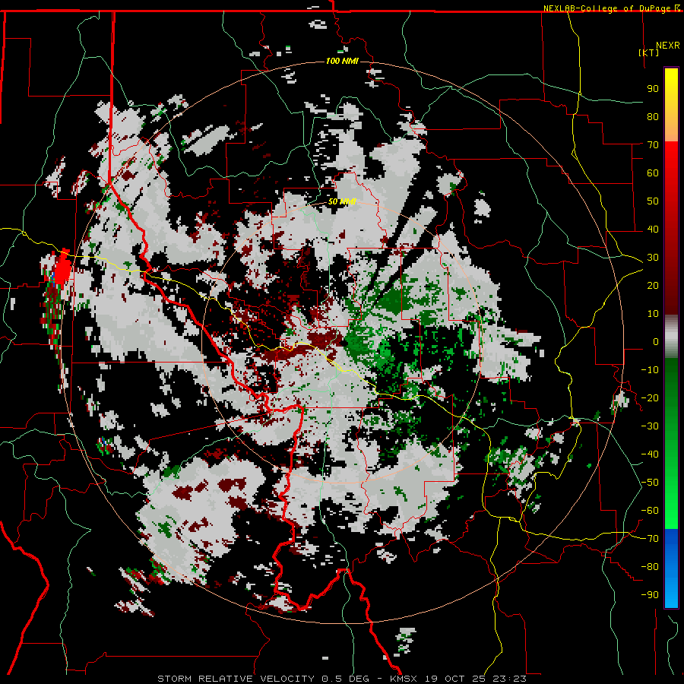Click the -10 value on velocity scale

tap(650, 370)
